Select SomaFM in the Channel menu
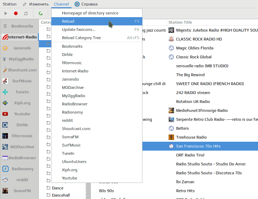The width and height of the screenshot is (258, 199). (97, 137)
